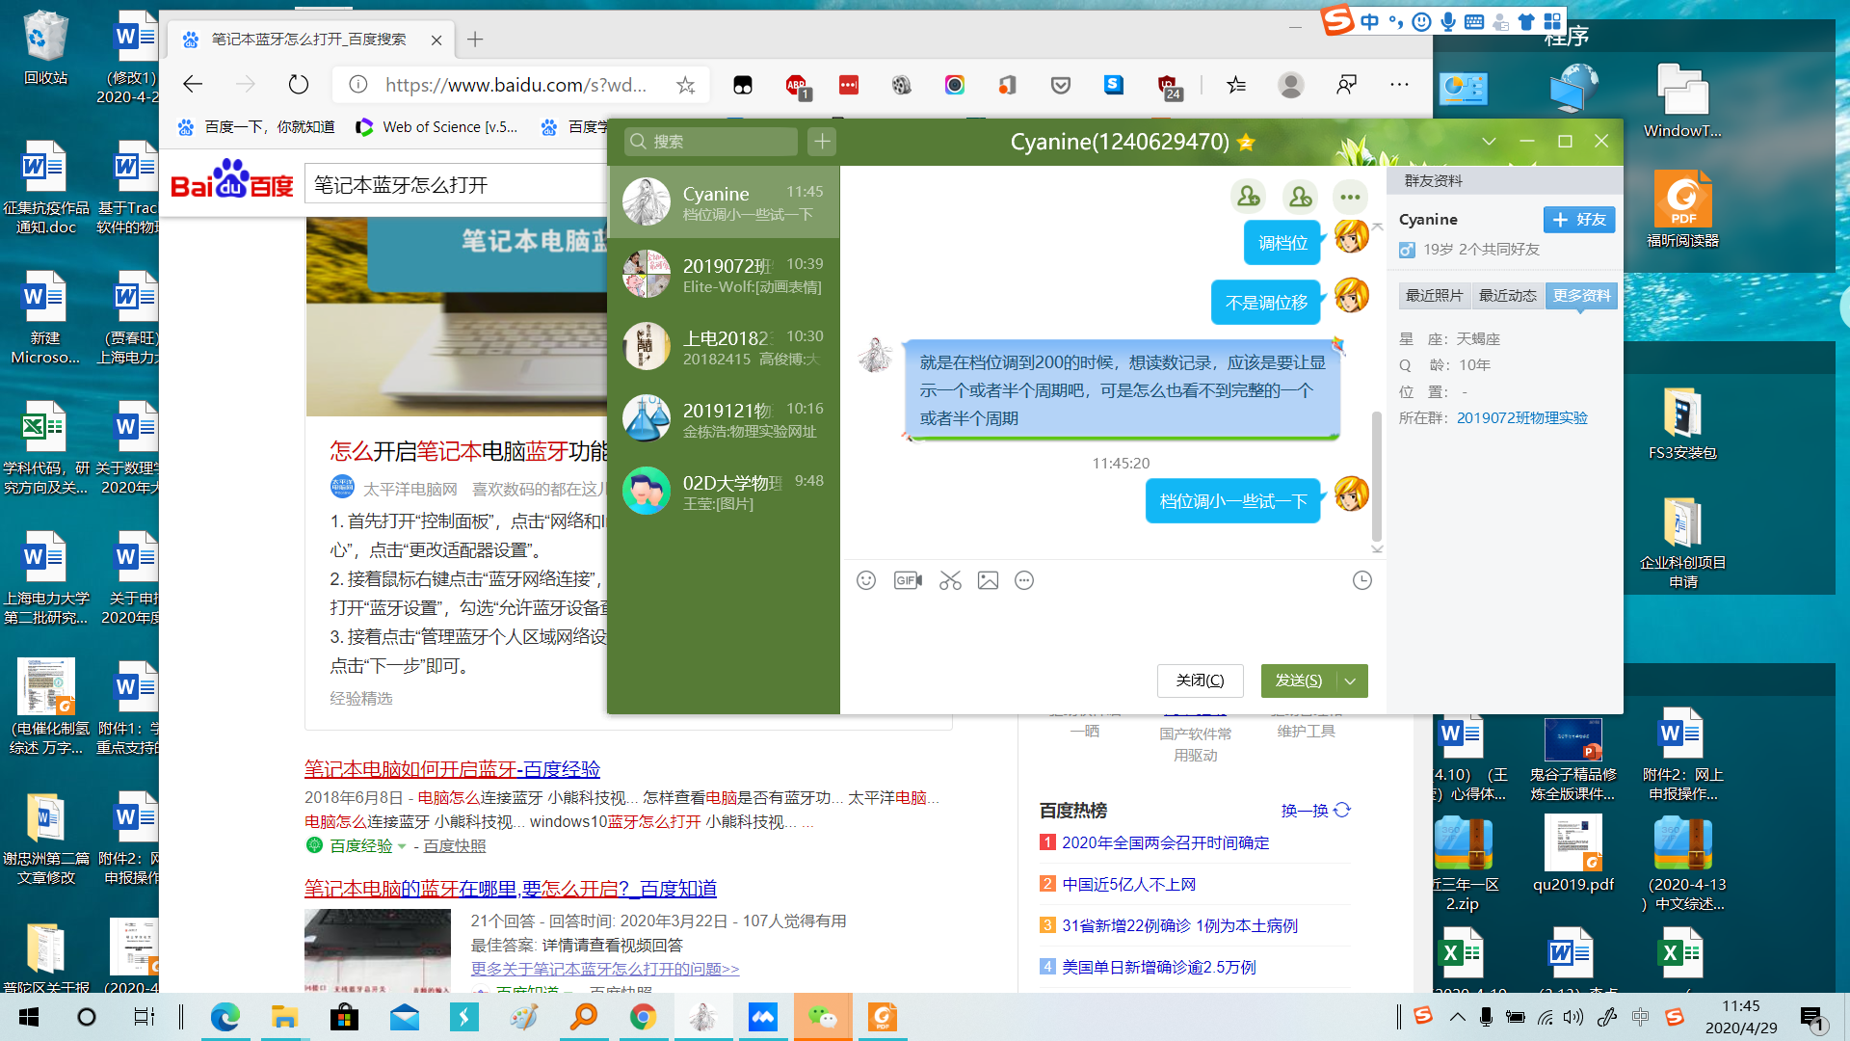This screenshot has height=1041, width=1850.
Task: Click the plus button beside QQ search
Action: click(x=822, y=142)
